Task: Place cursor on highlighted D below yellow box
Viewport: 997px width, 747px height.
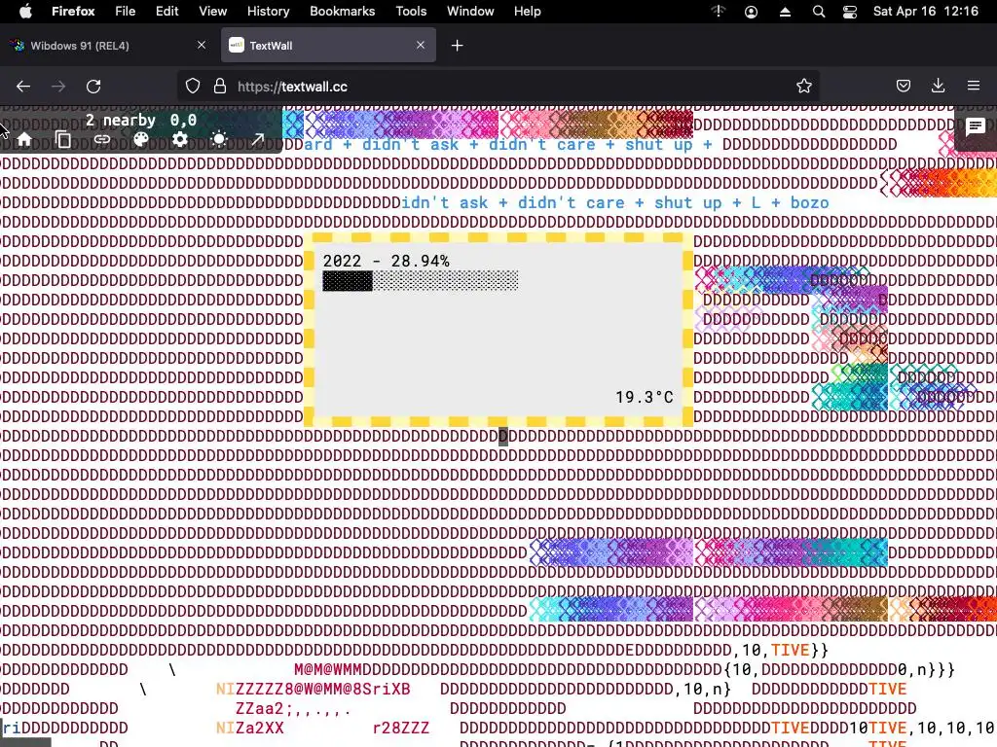Action: (503, 437)
